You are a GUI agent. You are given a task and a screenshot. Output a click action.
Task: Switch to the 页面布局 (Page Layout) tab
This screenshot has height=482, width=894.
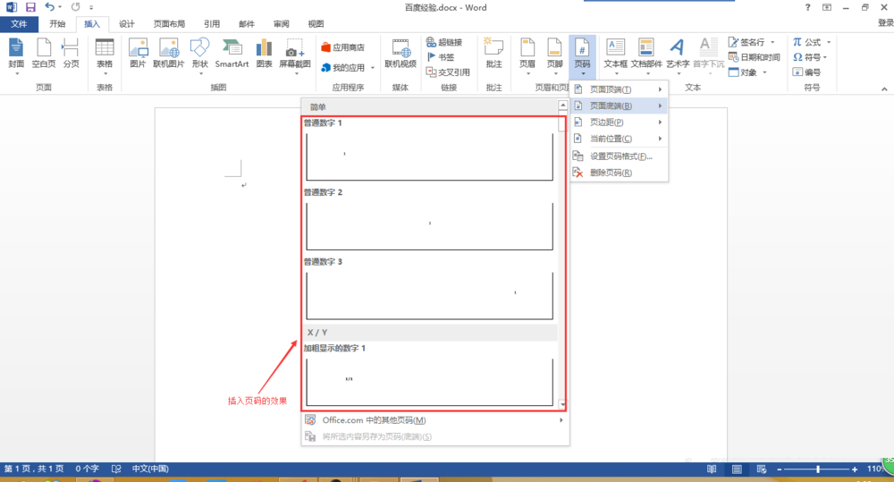(169, 24)
